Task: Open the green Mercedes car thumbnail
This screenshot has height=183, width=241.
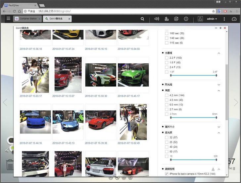Action: [133, 75]
